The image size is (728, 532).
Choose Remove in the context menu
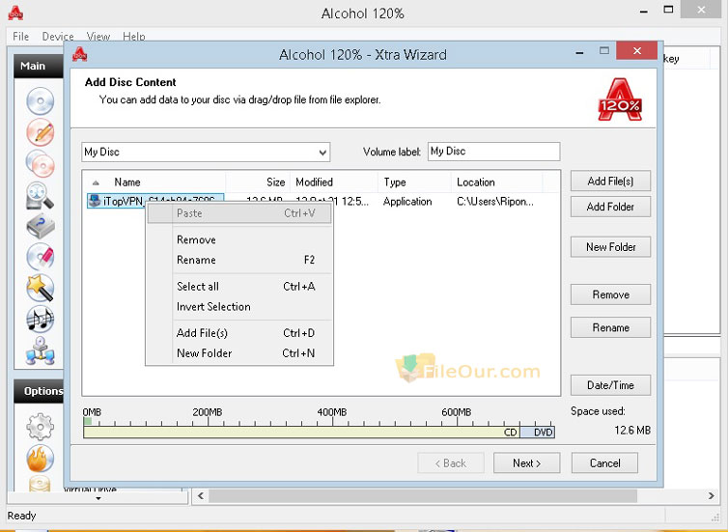239,240
